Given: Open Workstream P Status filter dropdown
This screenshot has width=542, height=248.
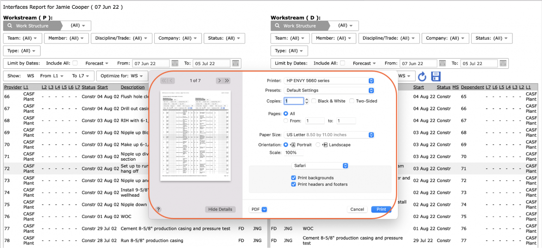Looking at the screenshot, I should pos(224,38).
